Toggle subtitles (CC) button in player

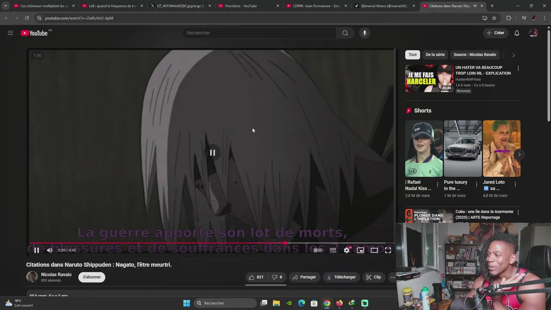333,250
